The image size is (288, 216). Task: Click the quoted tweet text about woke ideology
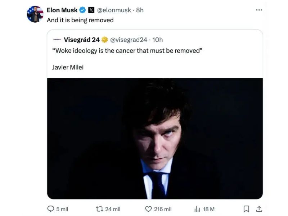(x=128, y=50)
